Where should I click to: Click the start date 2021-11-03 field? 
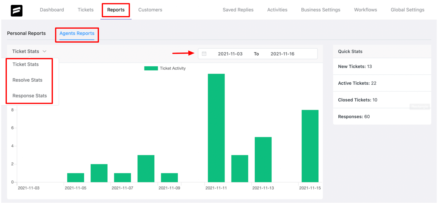[230, 54]
